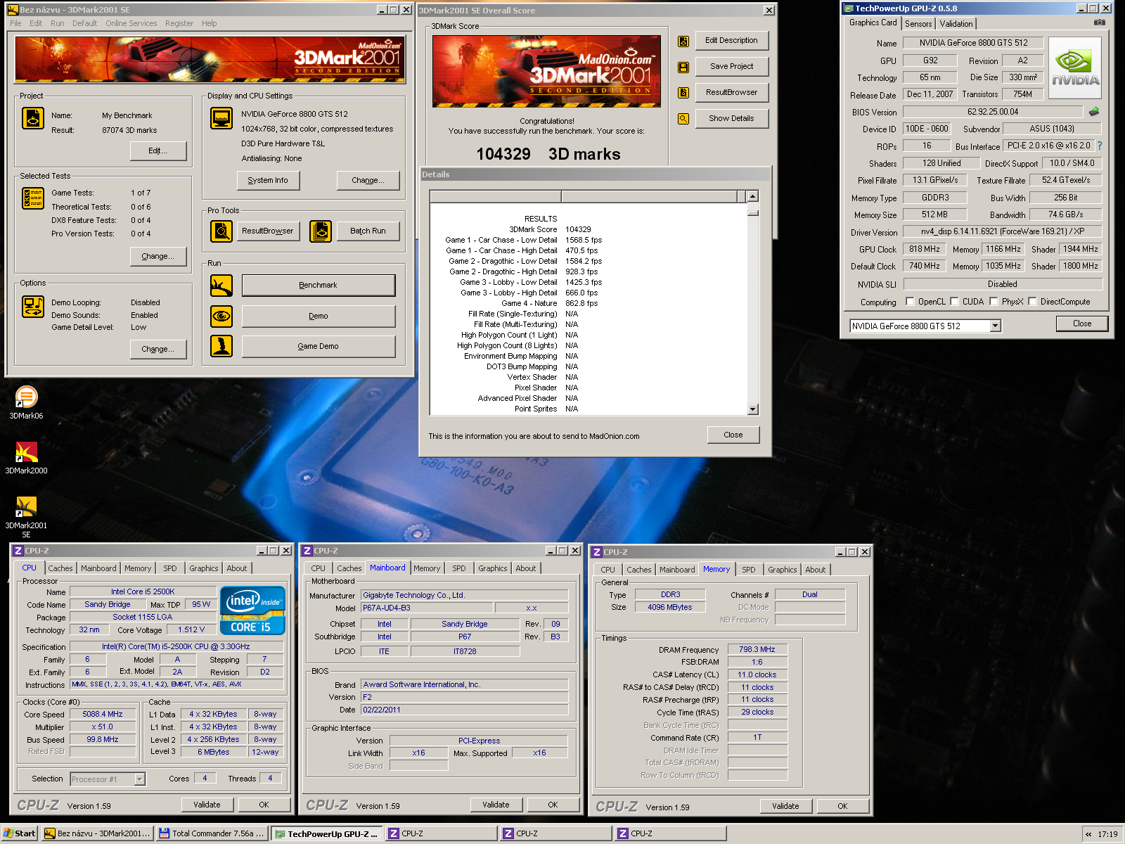1125x844 pixels.
Task: Click the System Info button
Action: 268,181
